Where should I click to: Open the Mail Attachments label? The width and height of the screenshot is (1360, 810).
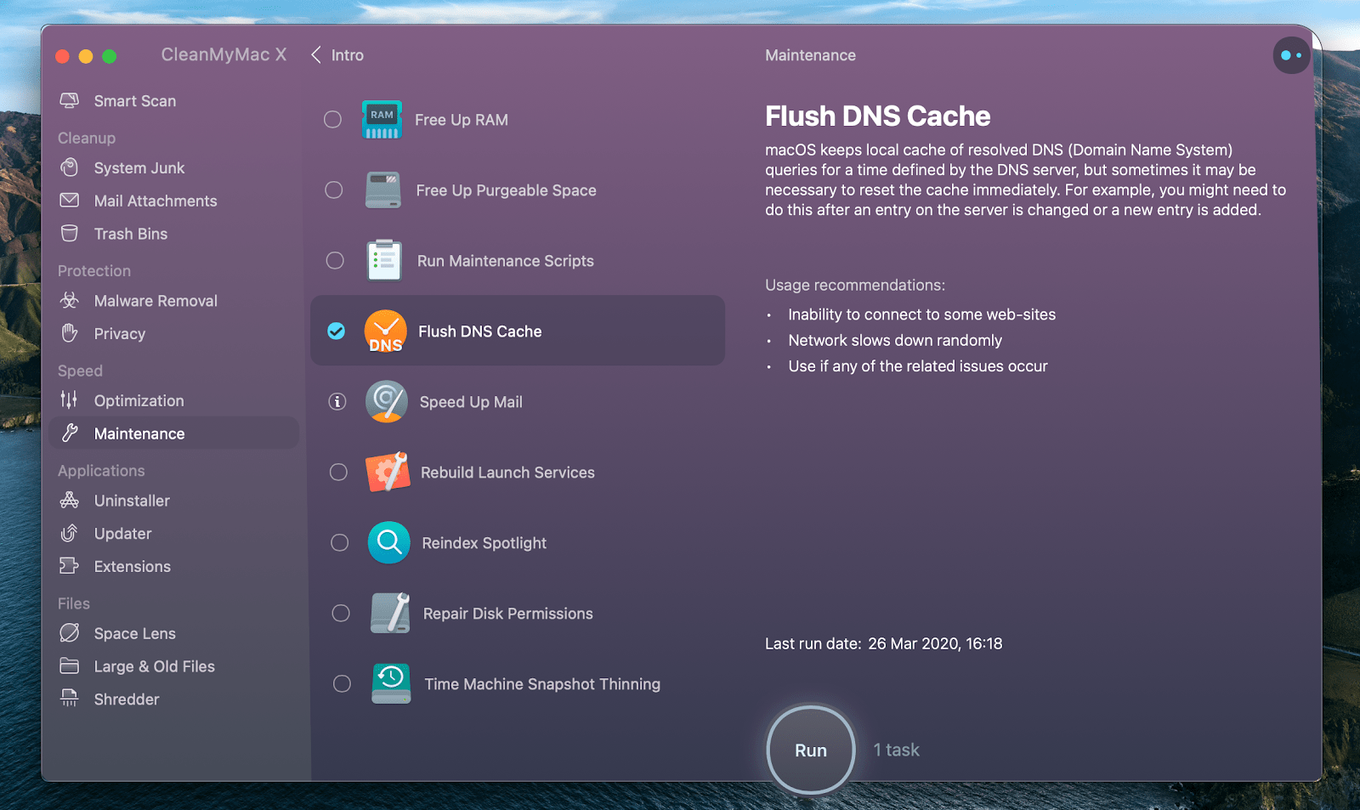(156, 201)
